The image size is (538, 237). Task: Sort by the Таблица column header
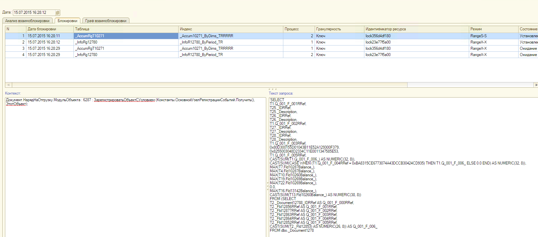(x=126, y=29)
